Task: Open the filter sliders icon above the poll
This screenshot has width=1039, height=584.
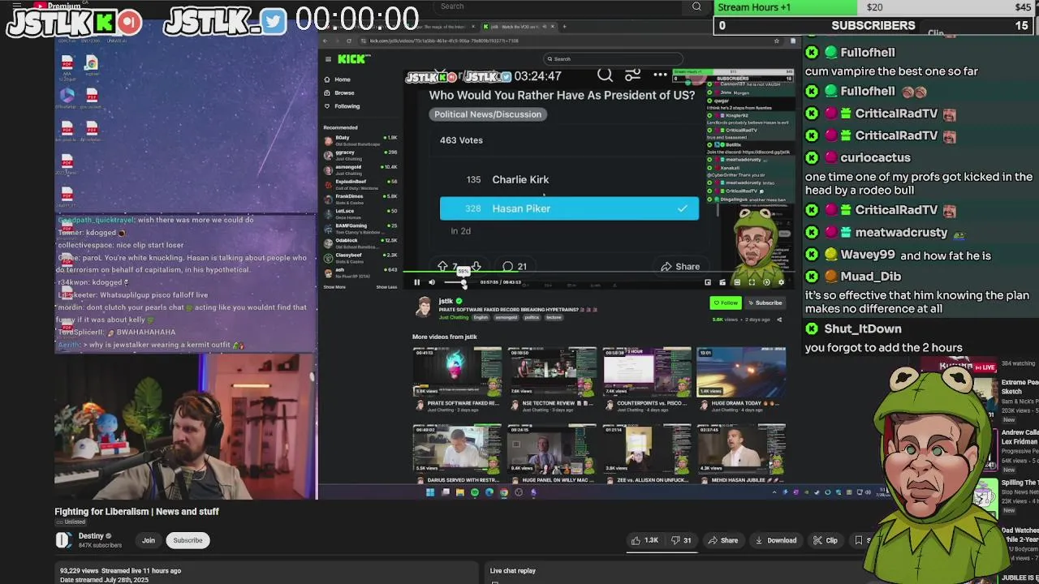Action: tap(632, 75)
